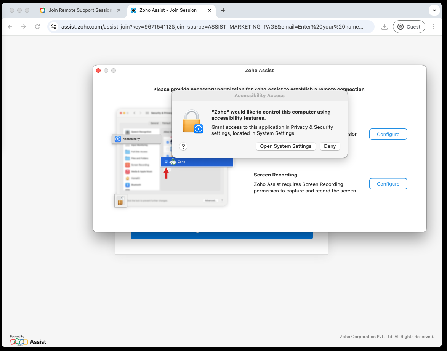This screenshot has height=351, width=447.
Task: Click the padlock icon in the settings illustration
Action: click(120, 201)
